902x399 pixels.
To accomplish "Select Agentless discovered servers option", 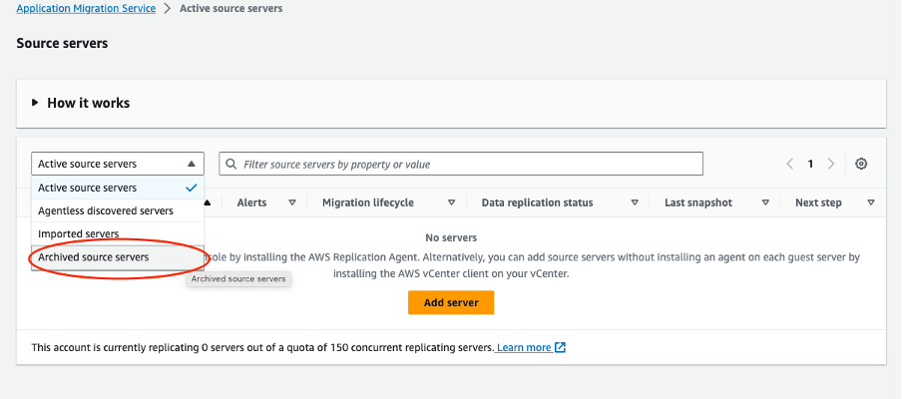I will click(106, 210).
